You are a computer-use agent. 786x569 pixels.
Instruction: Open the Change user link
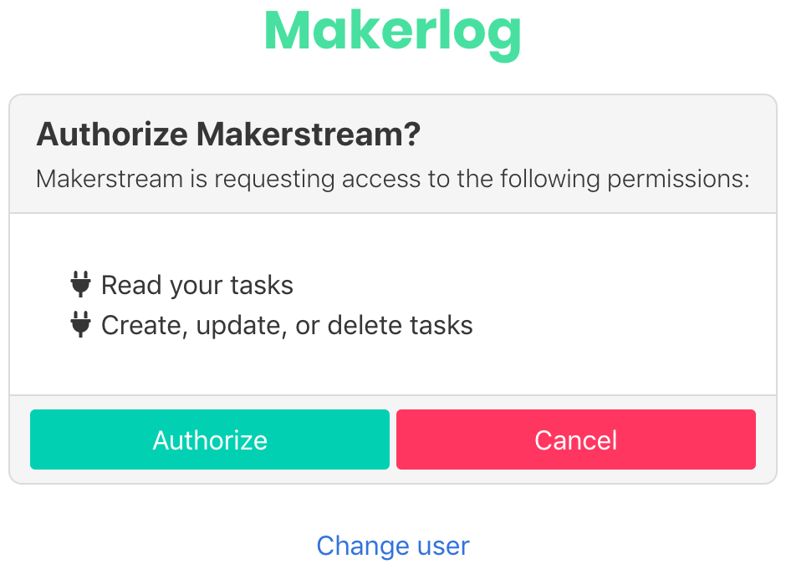(393, 546)
